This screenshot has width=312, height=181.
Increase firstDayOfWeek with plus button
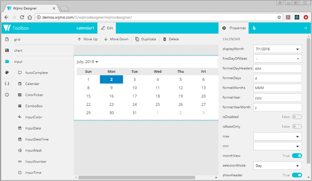[x=298, y=59]
